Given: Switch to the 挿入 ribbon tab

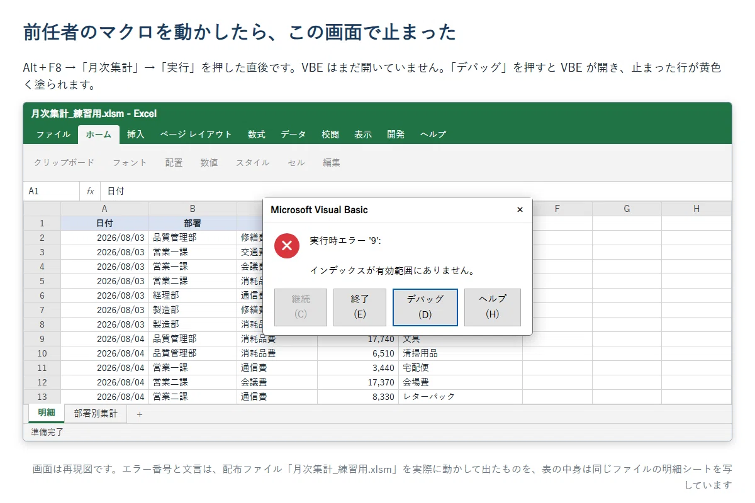Looking at the screenshot, I should tap(135, 135).
